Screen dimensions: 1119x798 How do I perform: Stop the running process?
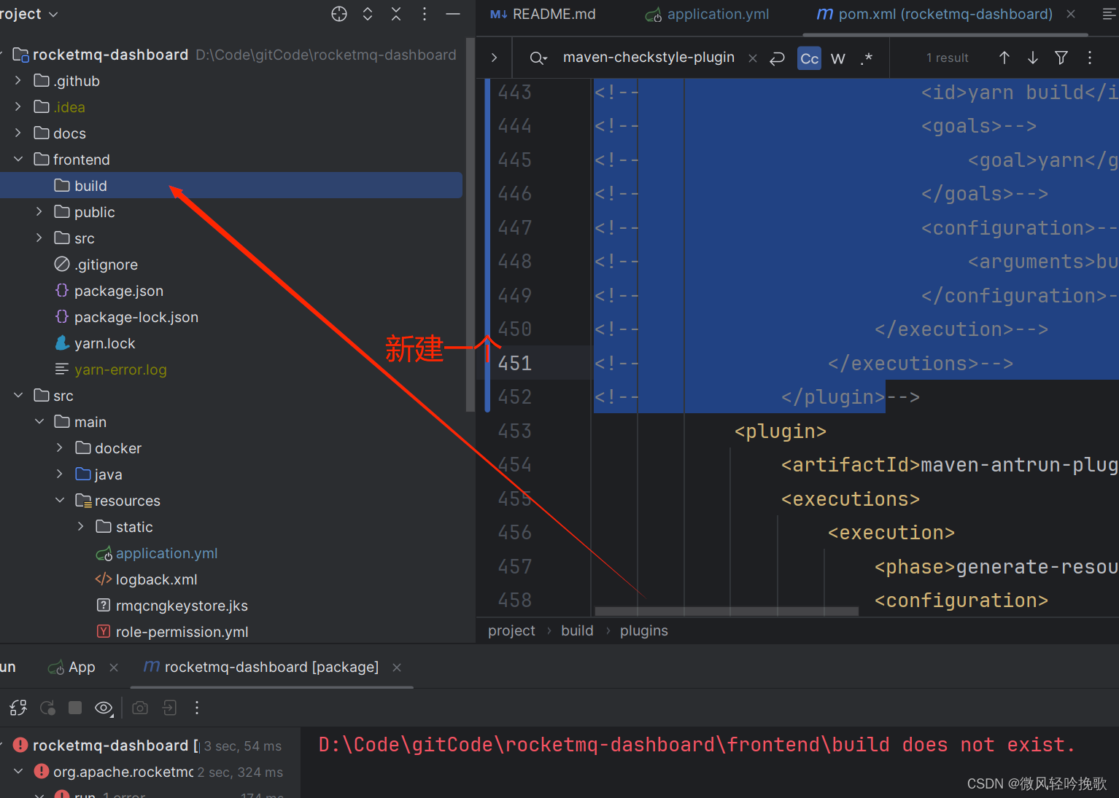pyautogui.click(x=75, y=708)
